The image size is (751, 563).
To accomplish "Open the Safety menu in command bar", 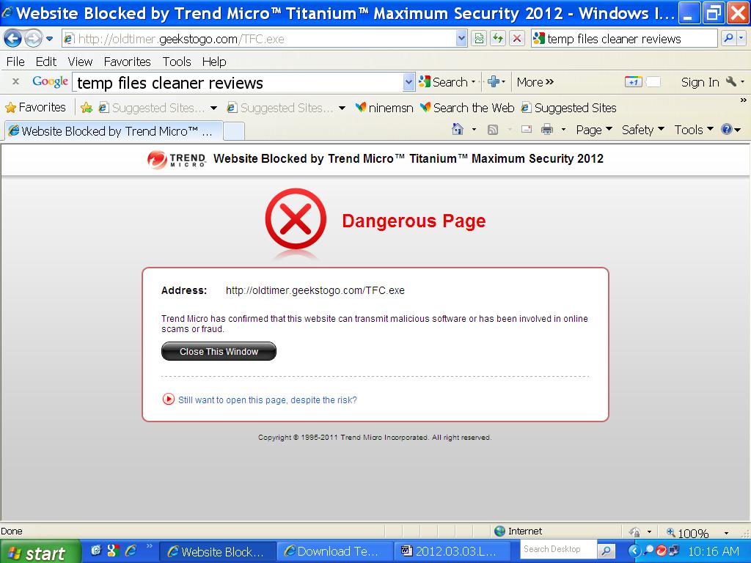I will [x=642, y=130].
